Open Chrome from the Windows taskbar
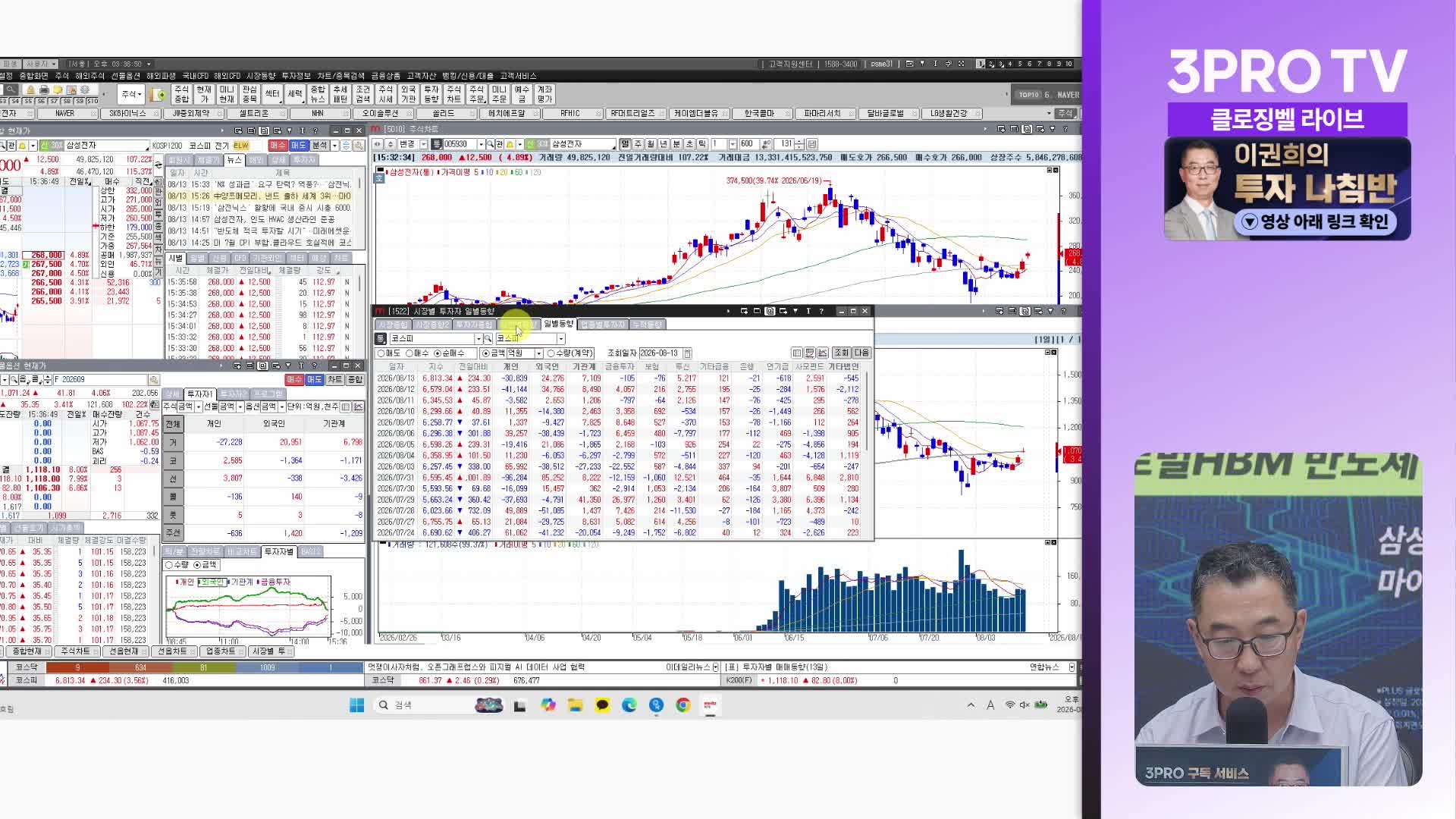The width and height of the screenshot is (1456, 819). pyautogui.click(x=683, y=705)
